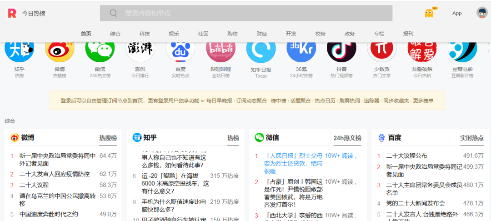Open 新一届中央政治局常委将同中外记者见面 in 微博 list
This screenshot has width=491, height=221.
58,160
